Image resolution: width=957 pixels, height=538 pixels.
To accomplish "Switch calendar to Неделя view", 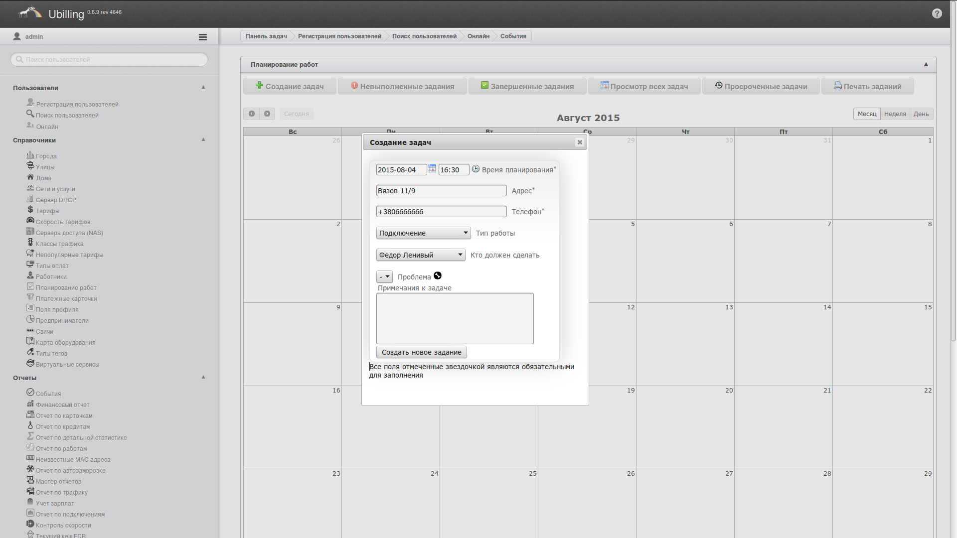I will (895, 114).
